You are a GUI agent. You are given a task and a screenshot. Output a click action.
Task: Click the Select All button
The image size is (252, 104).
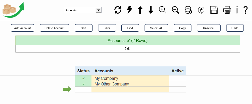(156, 28)
